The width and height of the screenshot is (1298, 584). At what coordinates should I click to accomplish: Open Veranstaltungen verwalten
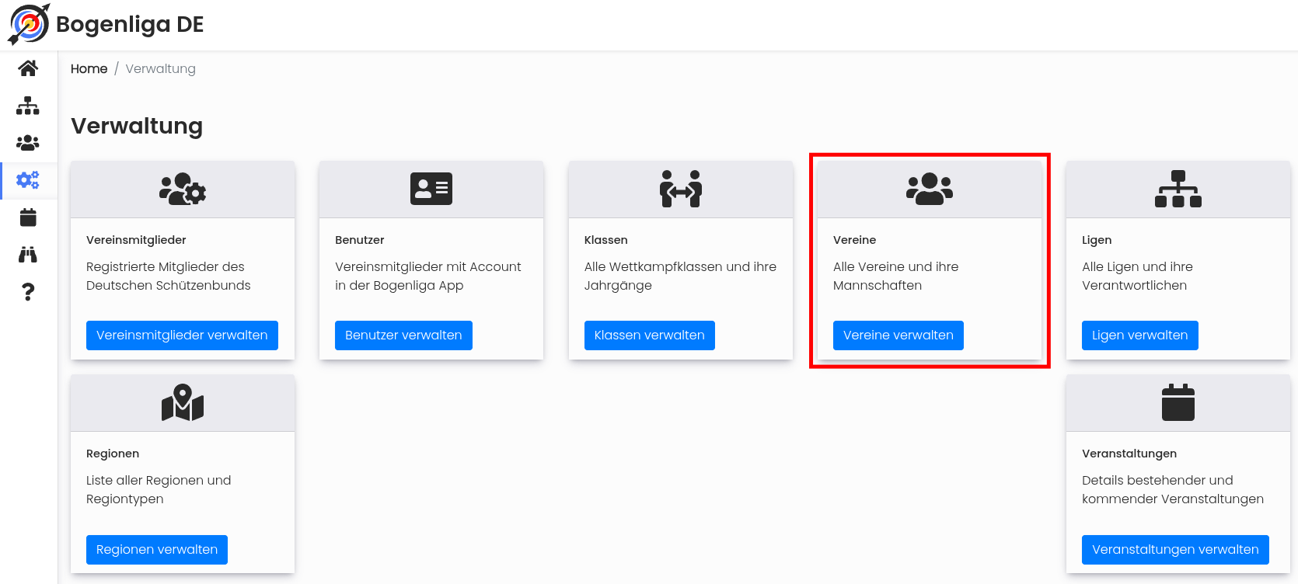1175,550
